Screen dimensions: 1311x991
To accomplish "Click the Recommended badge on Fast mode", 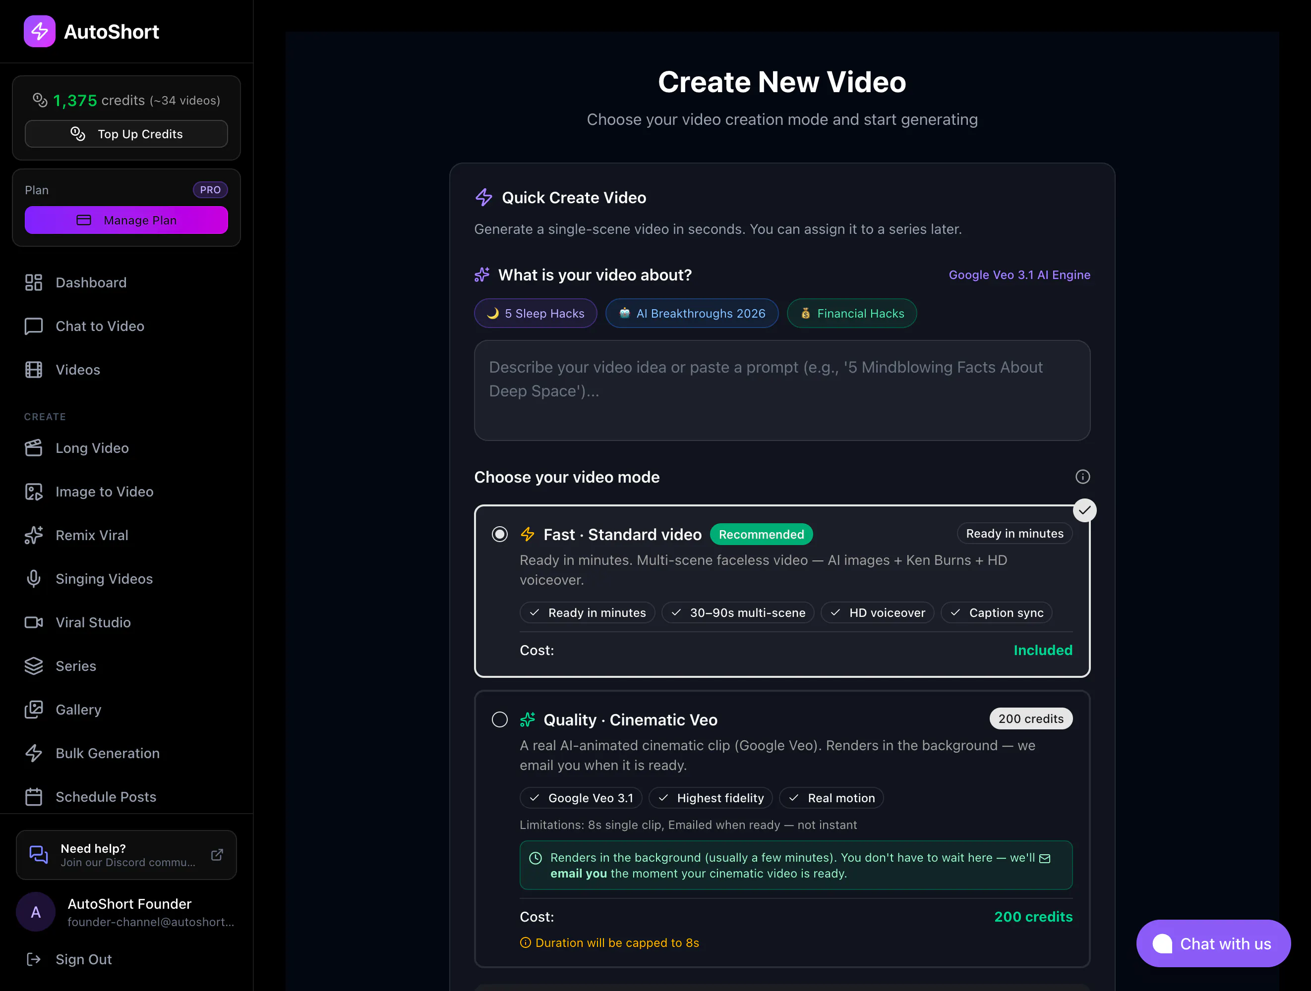I will coord(761,534).
